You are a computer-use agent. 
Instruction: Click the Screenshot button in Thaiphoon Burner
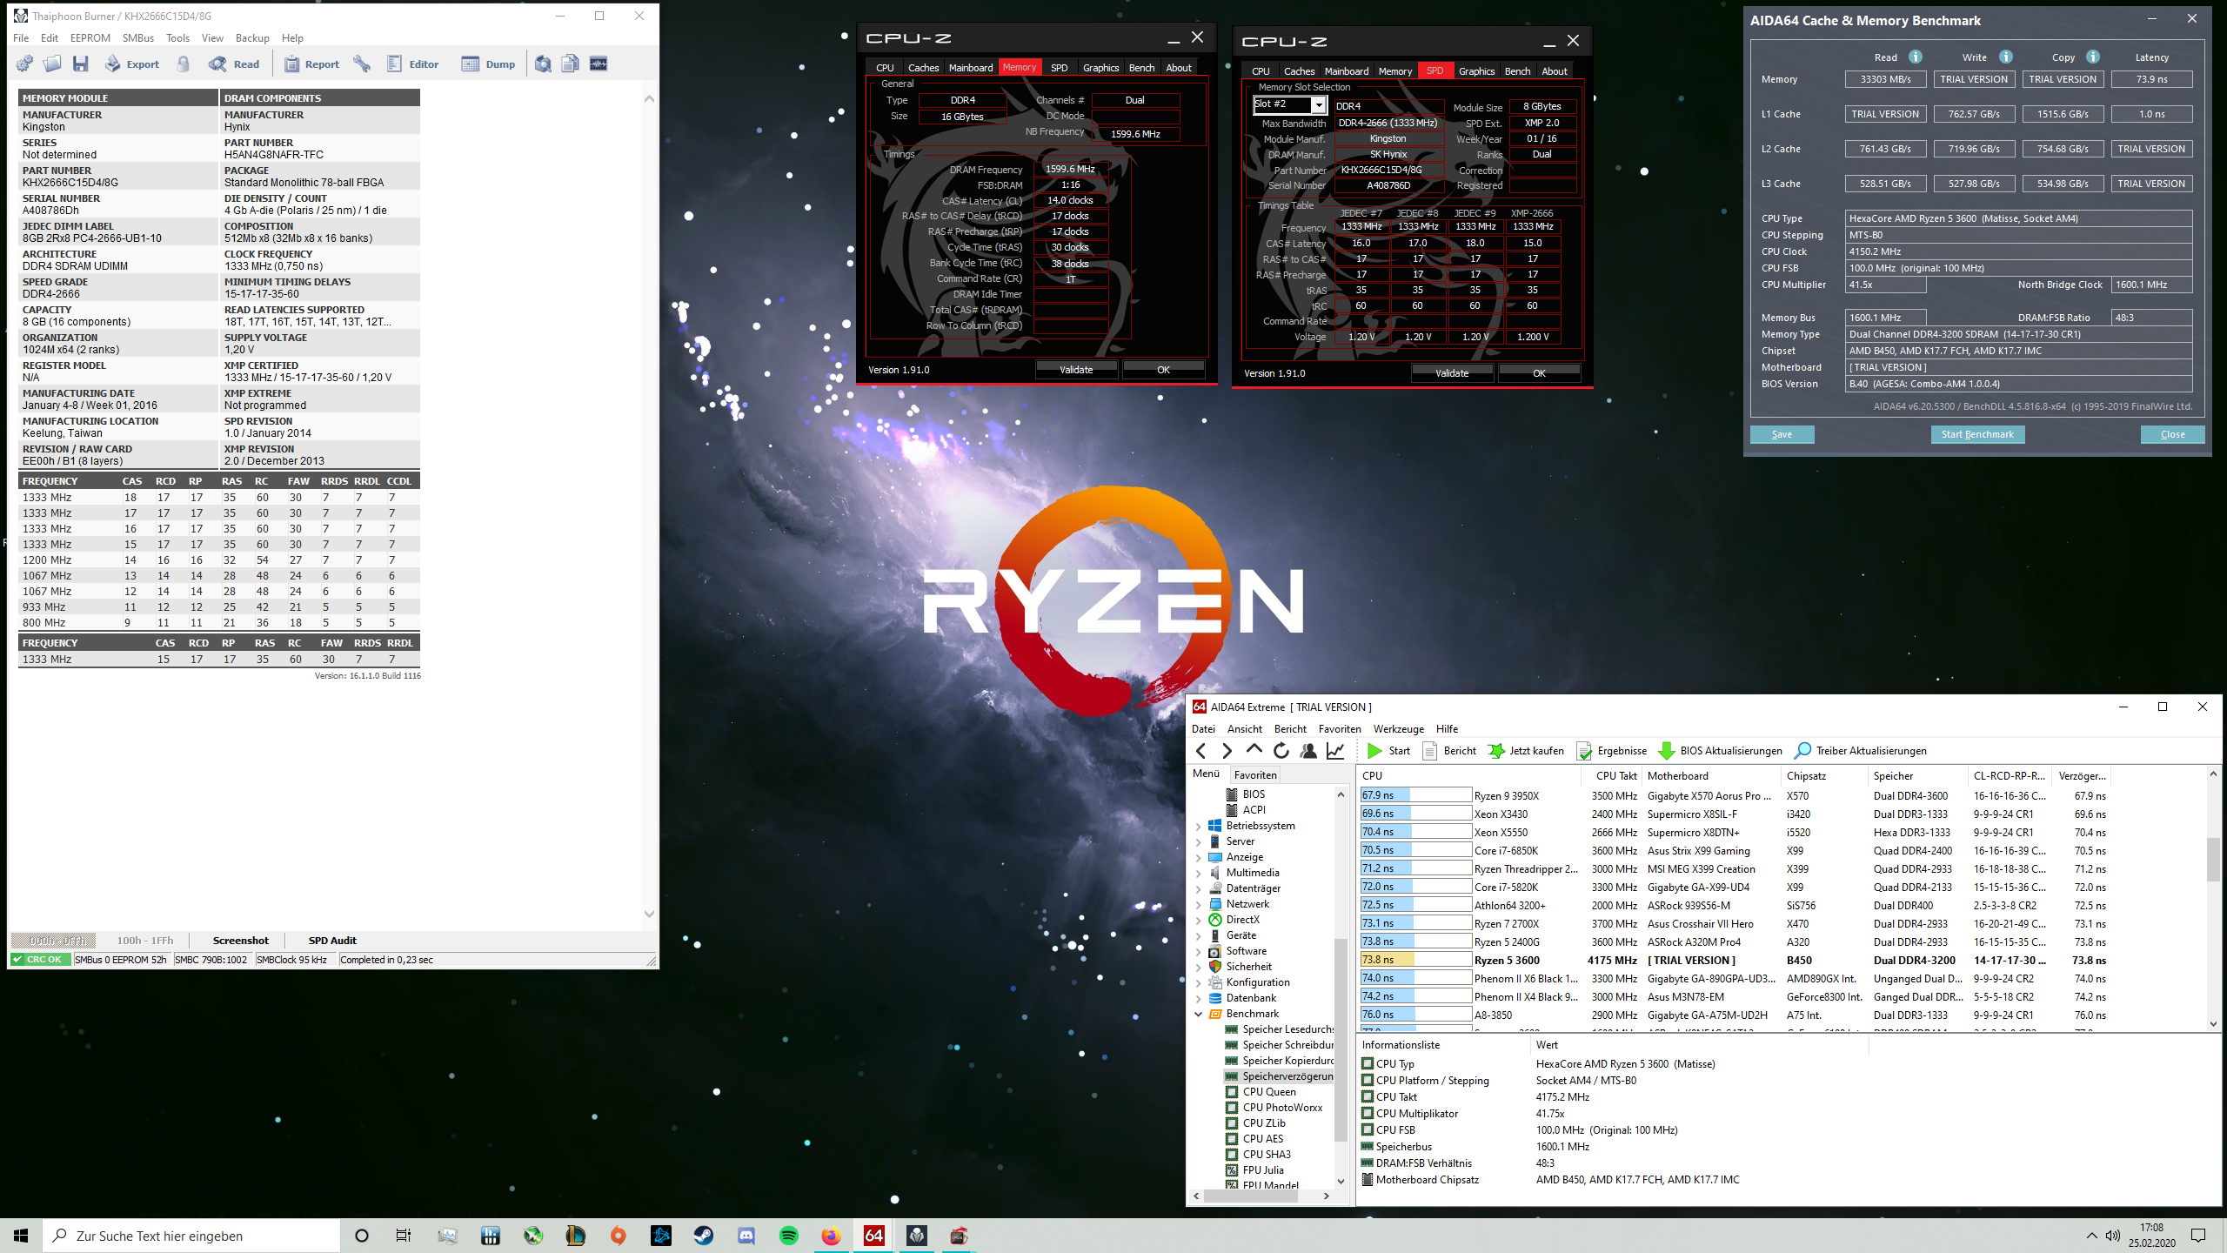(x=241, y=940)
